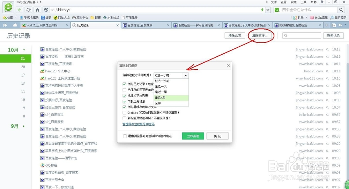Select 过去一小时 in dropdown list

point(171,81)
